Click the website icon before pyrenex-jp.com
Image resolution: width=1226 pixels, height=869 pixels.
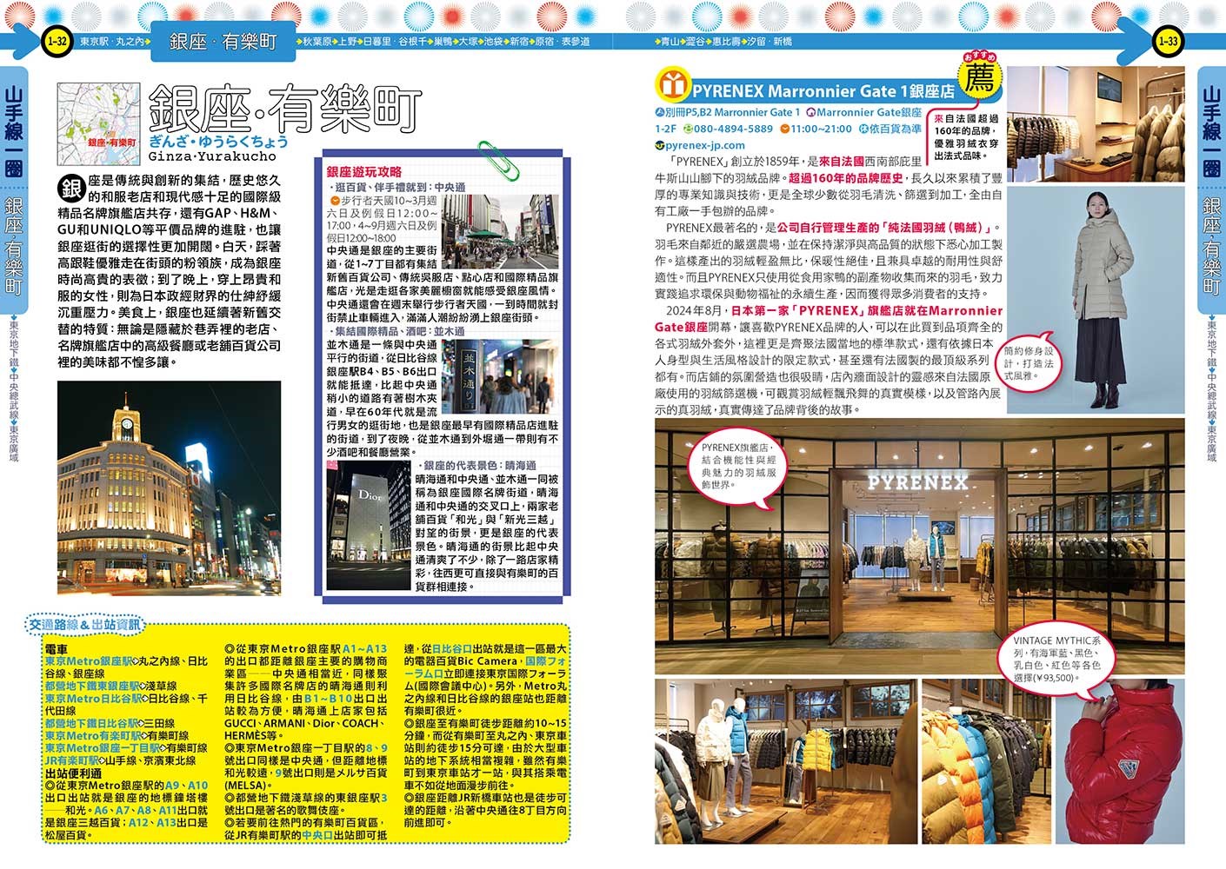coord(660,146)
